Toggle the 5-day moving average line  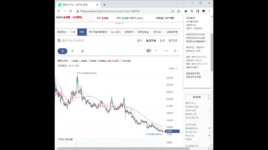click(67, 66)
